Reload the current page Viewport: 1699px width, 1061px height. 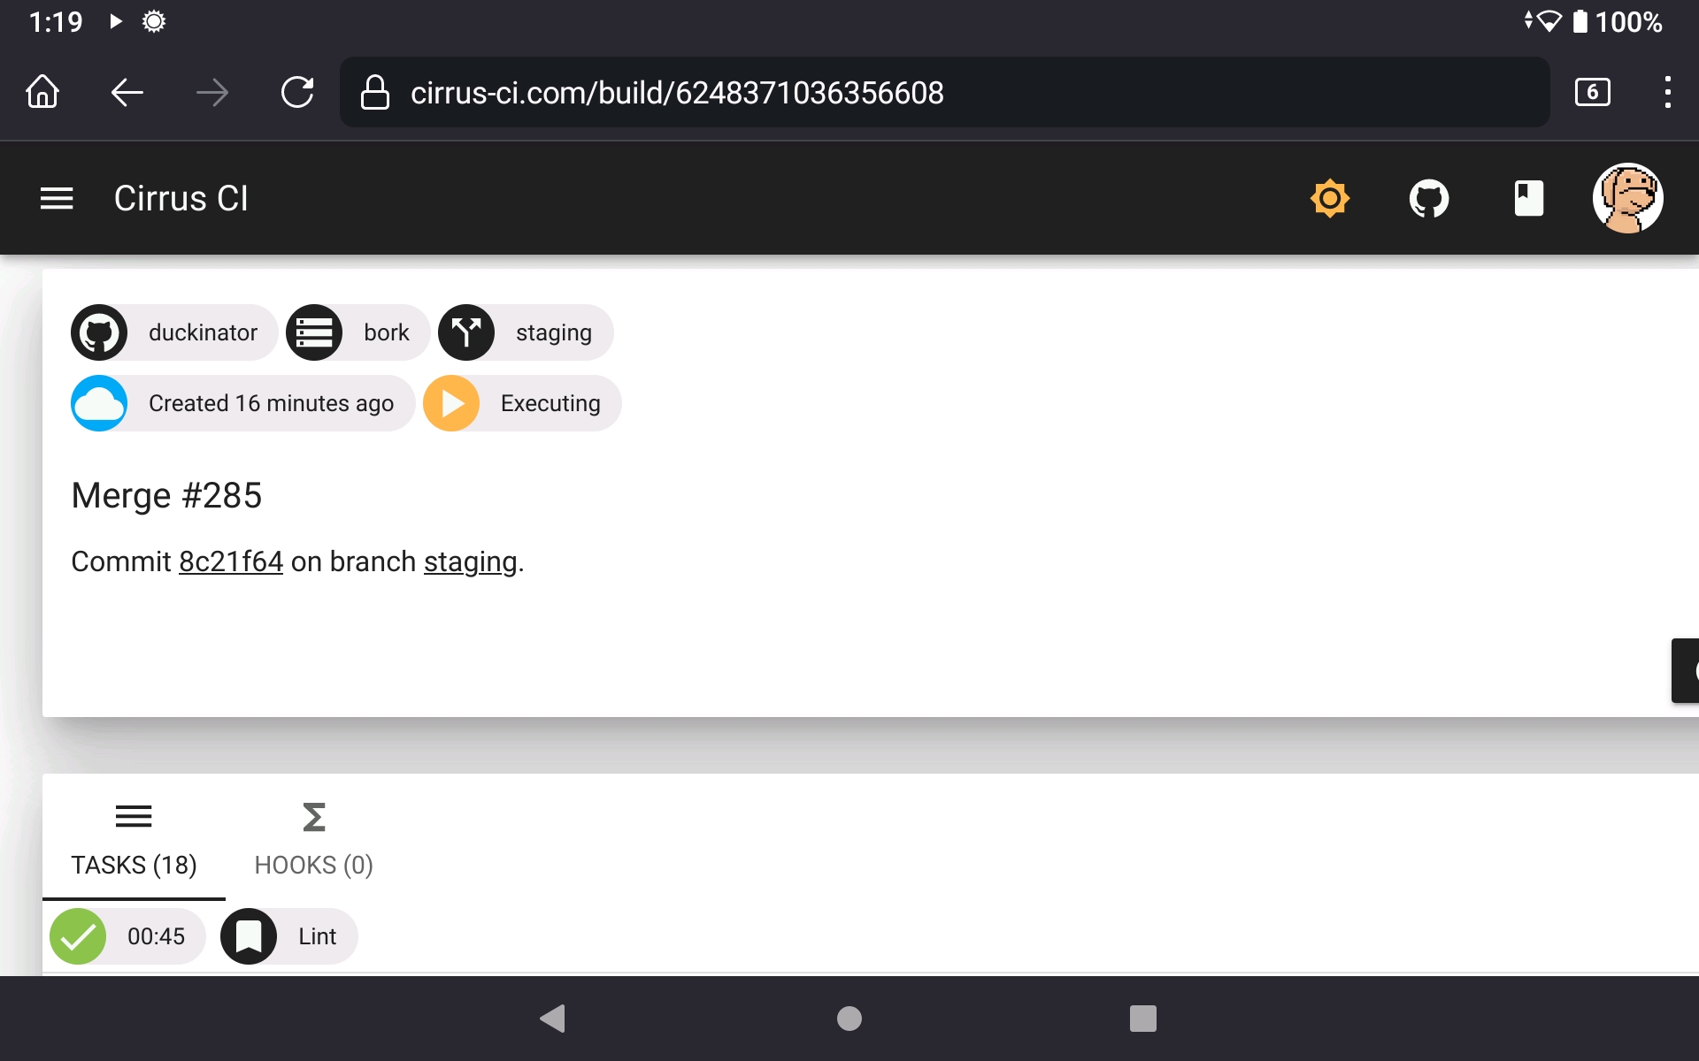point(298,92)
